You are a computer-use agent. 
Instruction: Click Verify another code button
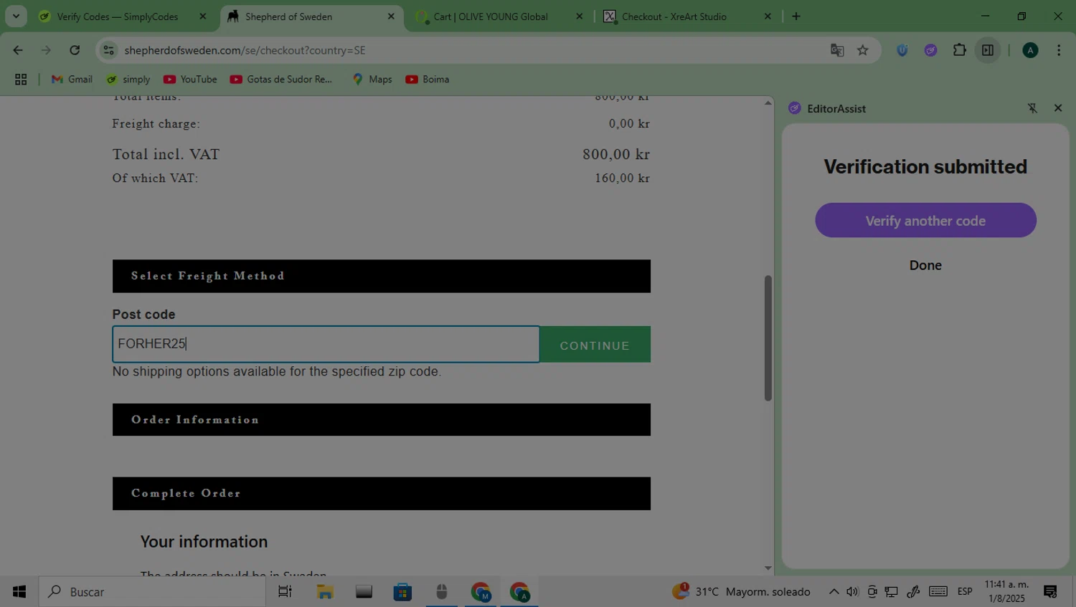tap(925, 220)
